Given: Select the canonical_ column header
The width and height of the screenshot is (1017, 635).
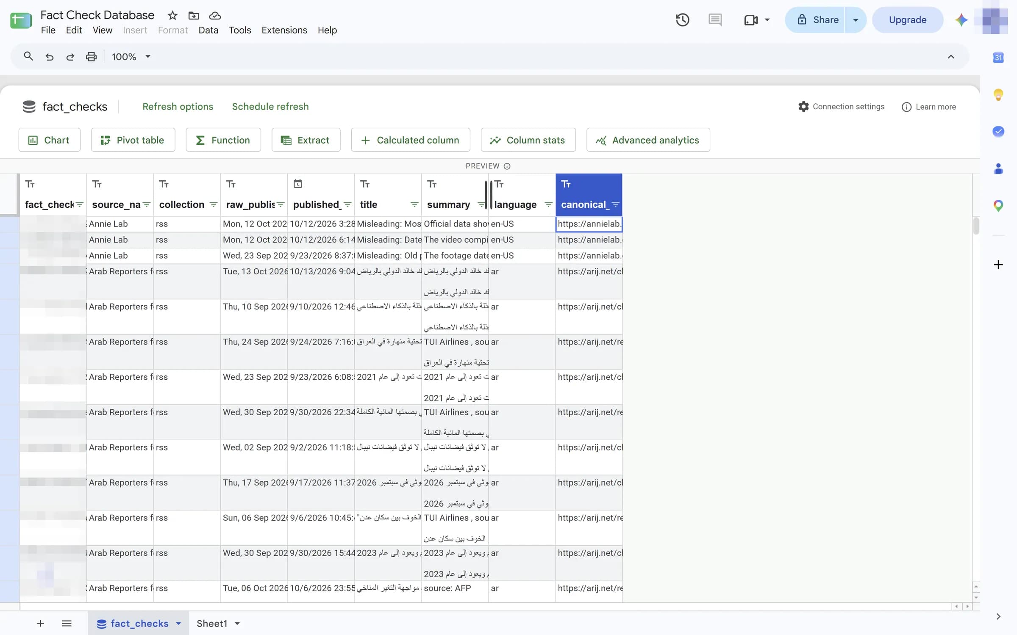Looking at the screenshot, I should pos(589,195).
